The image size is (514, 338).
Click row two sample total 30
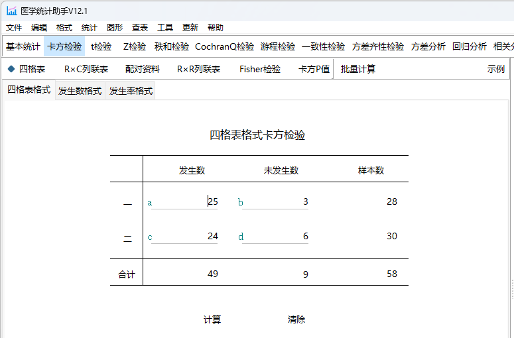click(x=392, y=236)
